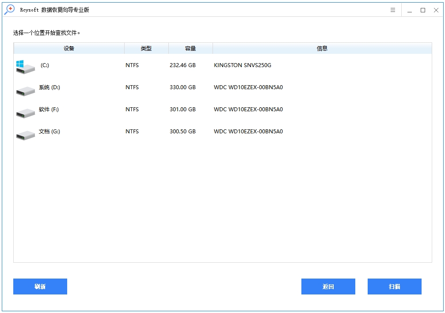Open the hamburger menu in title bar

392,10
